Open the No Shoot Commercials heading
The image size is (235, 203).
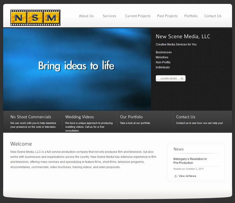click(31, 117)
